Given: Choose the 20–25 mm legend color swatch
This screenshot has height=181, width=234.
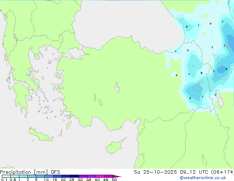Looking at the screenshot, I should pos(66,176).
